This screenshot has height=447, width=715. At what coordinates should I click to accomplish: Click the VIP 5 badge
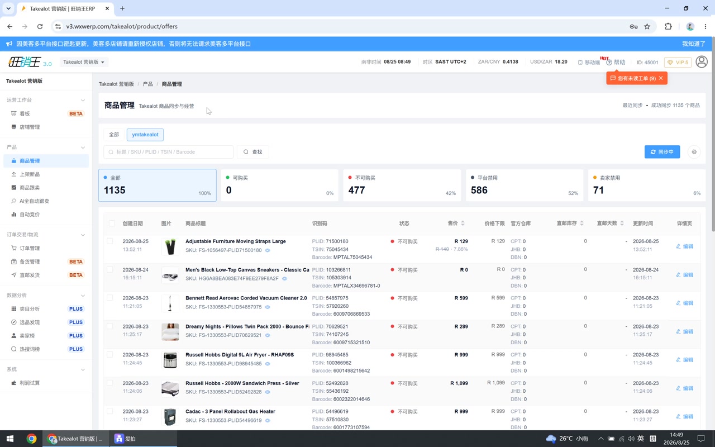(x=678, y=63)
